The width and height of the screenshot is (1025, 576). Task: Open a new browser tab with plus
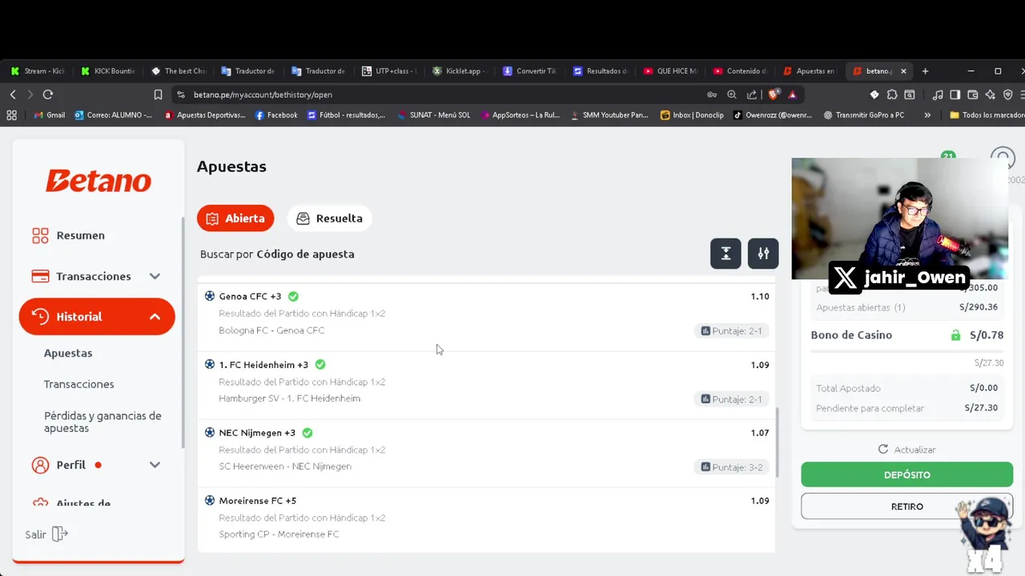pyautogui.click(x=925, y=71)
